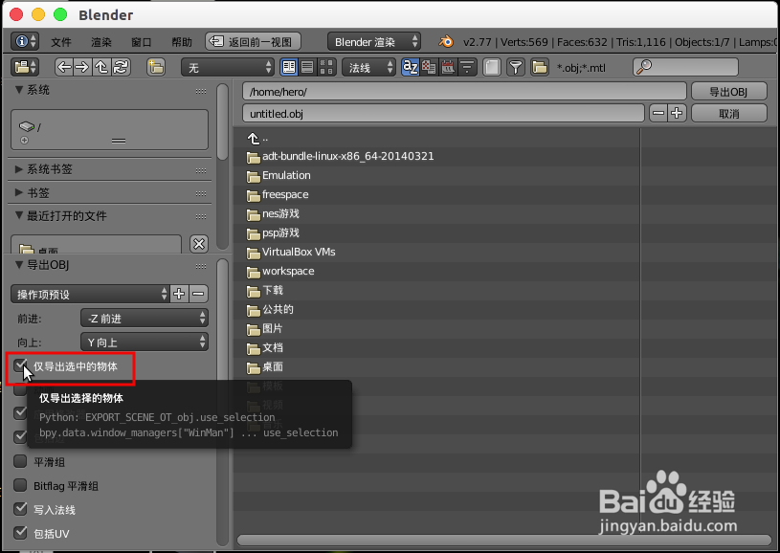Open the 前进 axis dropdown (-Z 前进)

point(145,319)
